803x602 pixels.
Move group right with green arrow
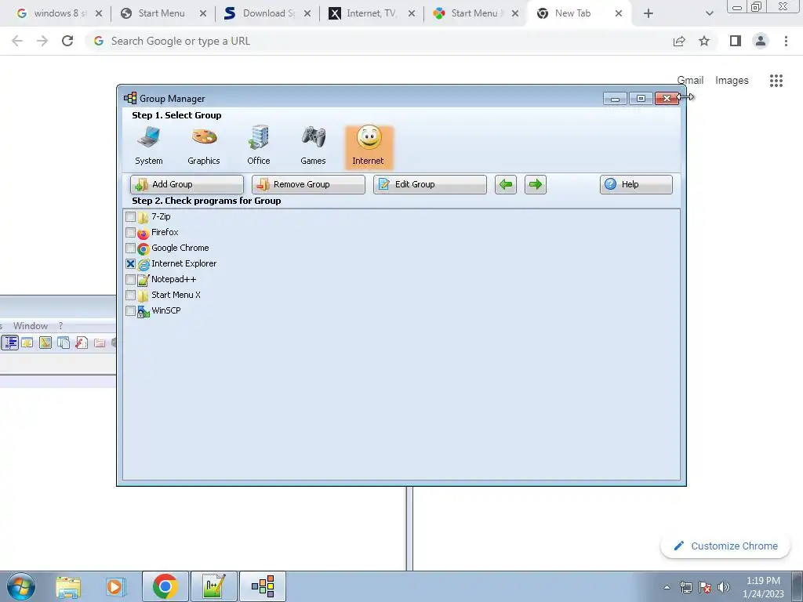pyautogui.click(x=535, y=184)
